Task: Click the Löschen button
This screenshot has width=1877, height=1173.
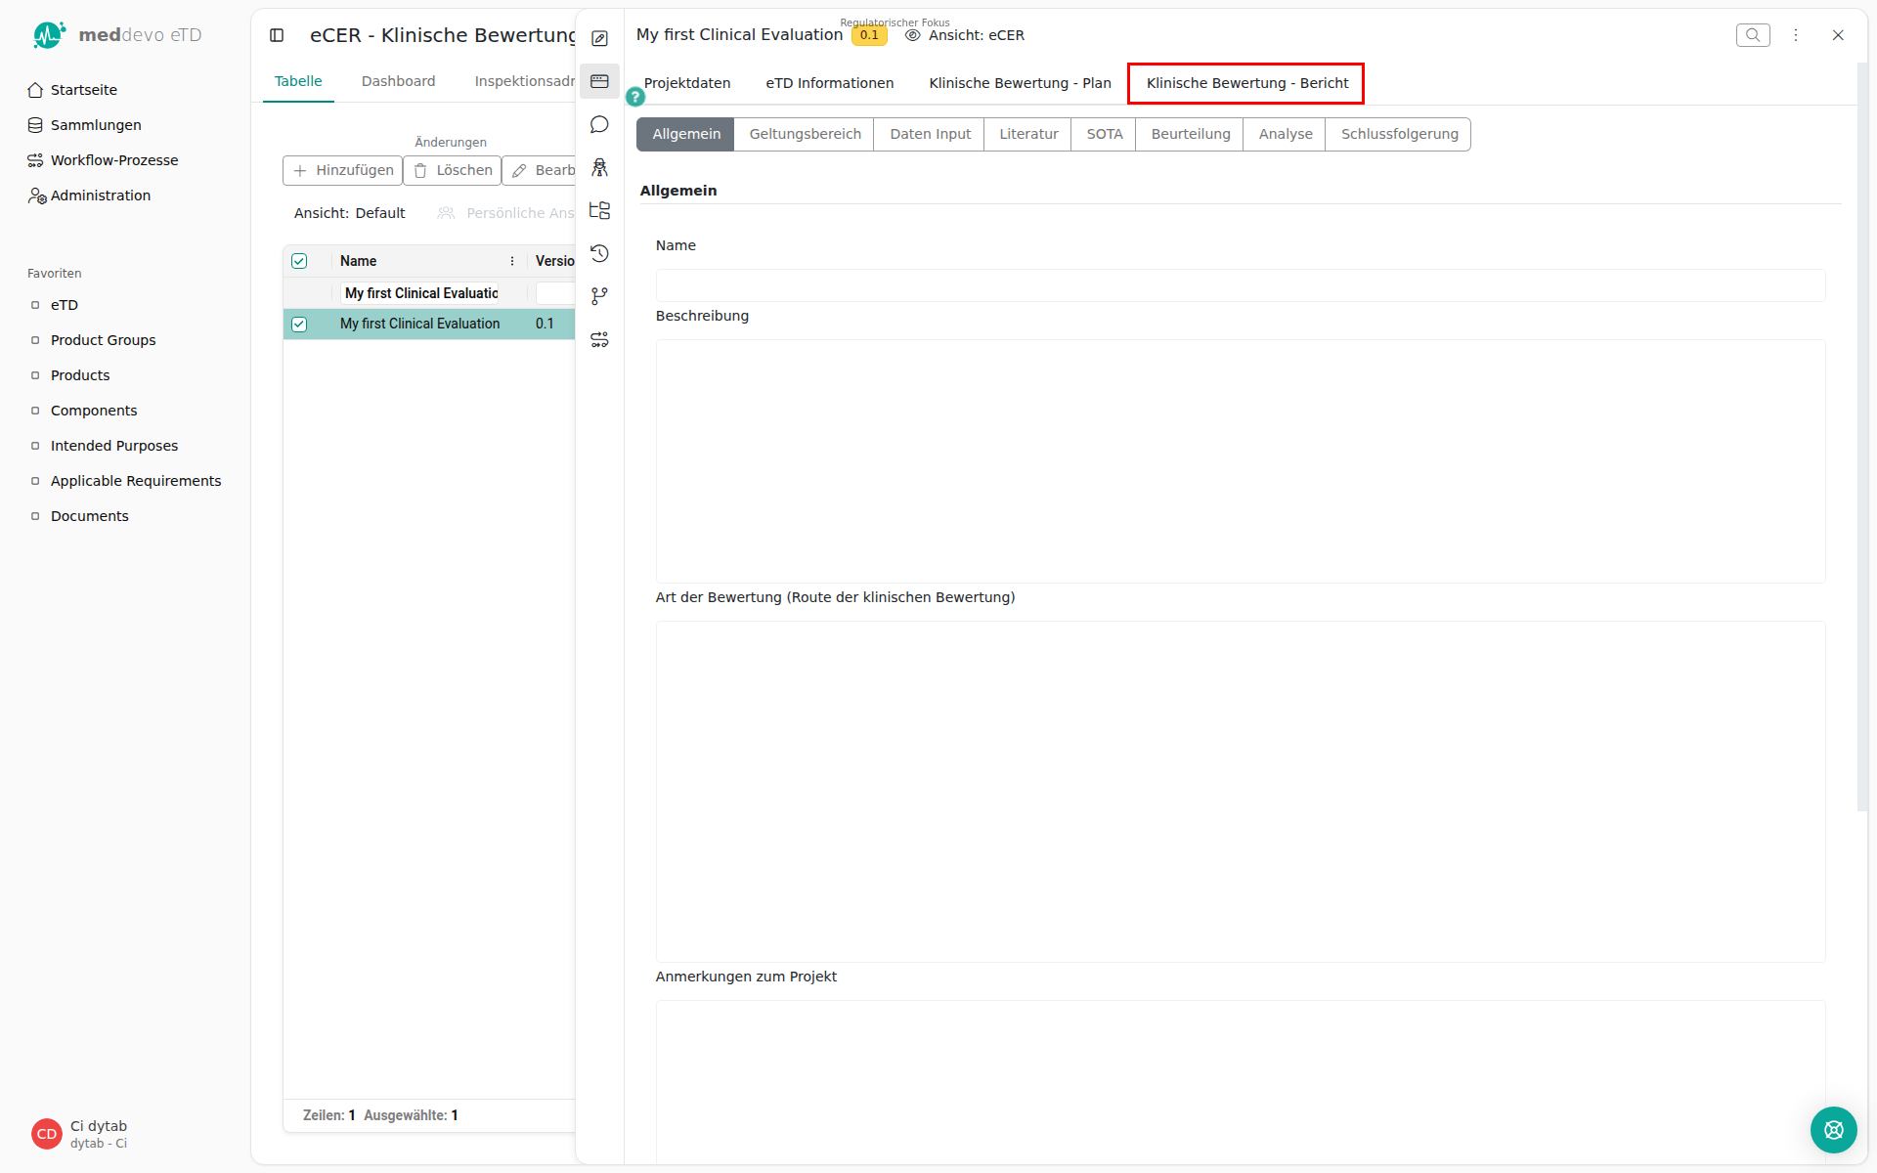Action: tap(453, 170)
